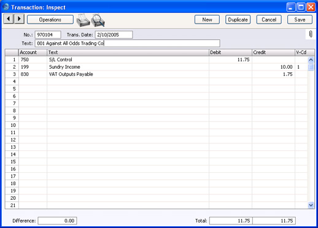
Task: Go to the previous transaction record
Action: tap(9, 19)
